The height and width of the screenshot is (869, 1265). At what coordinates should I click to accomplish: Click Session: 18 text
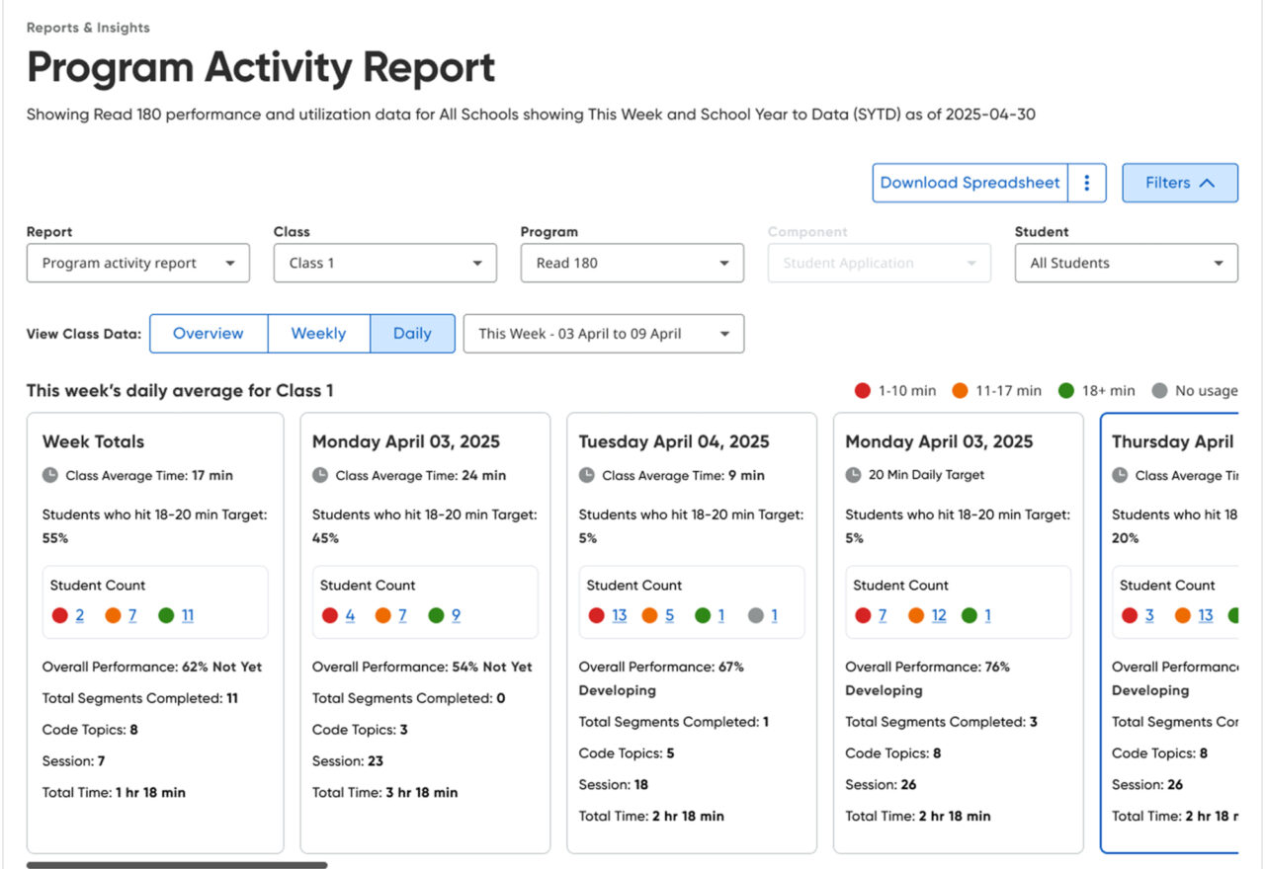point(614,784)
